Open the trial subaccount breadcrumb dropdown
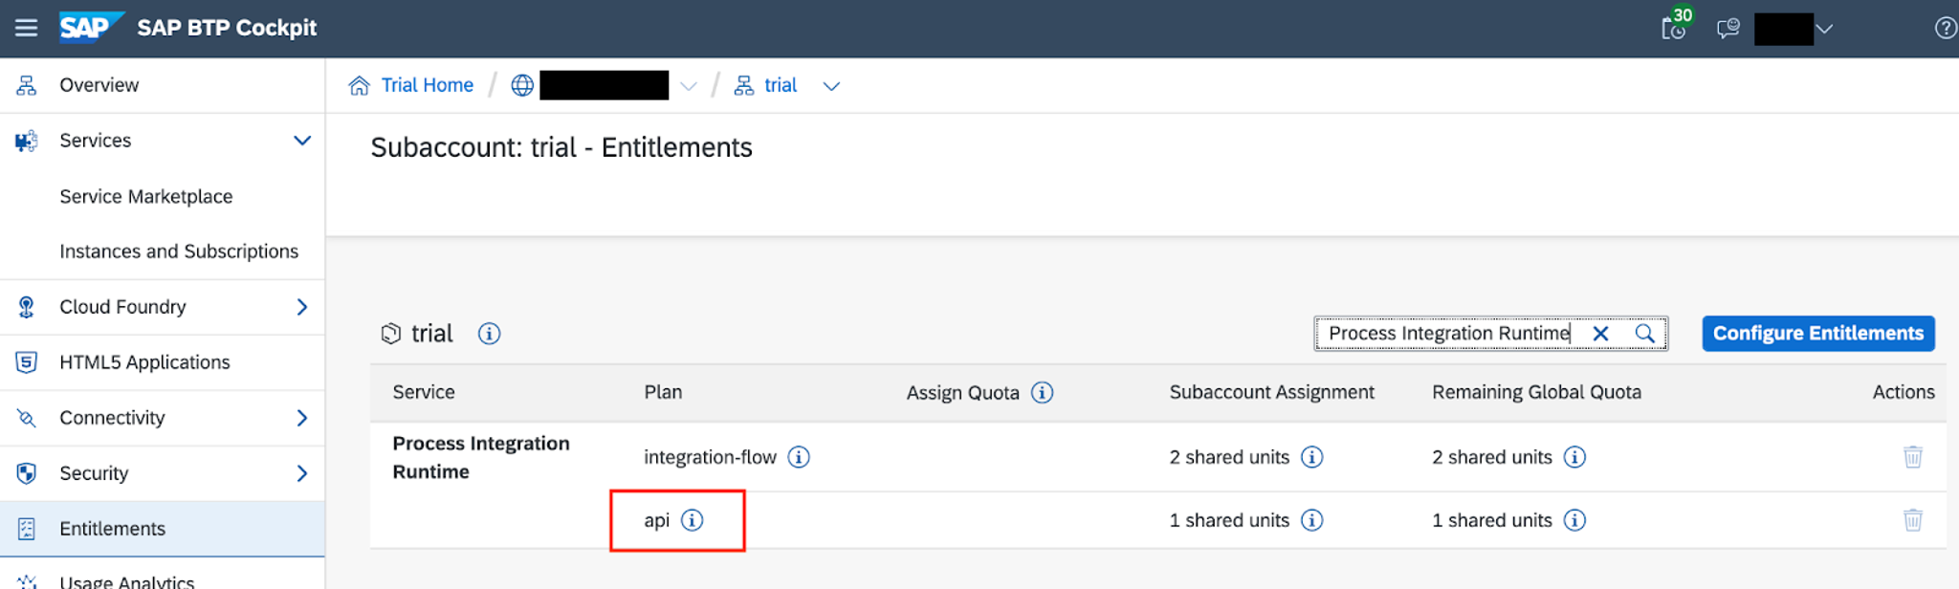The width and height of the screenshot is (1959, 589). click(x=831, y=86)
